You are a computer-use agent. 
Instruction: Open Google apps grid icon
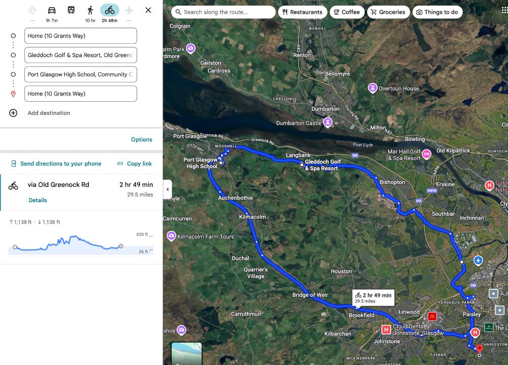click(x=504, y=10)
